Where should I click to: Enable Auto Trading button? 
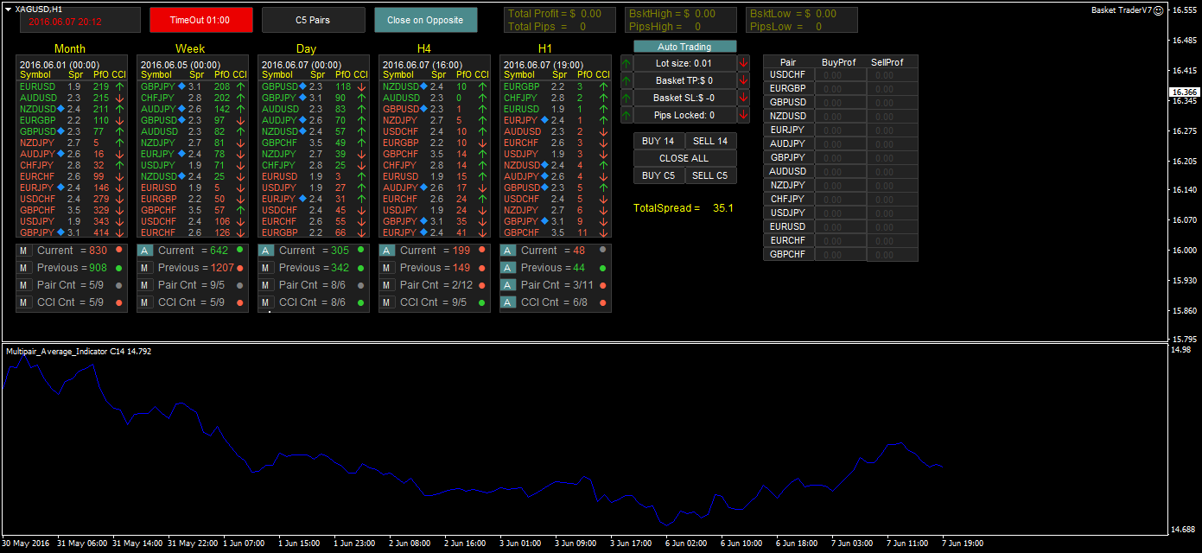click(684, 47)
